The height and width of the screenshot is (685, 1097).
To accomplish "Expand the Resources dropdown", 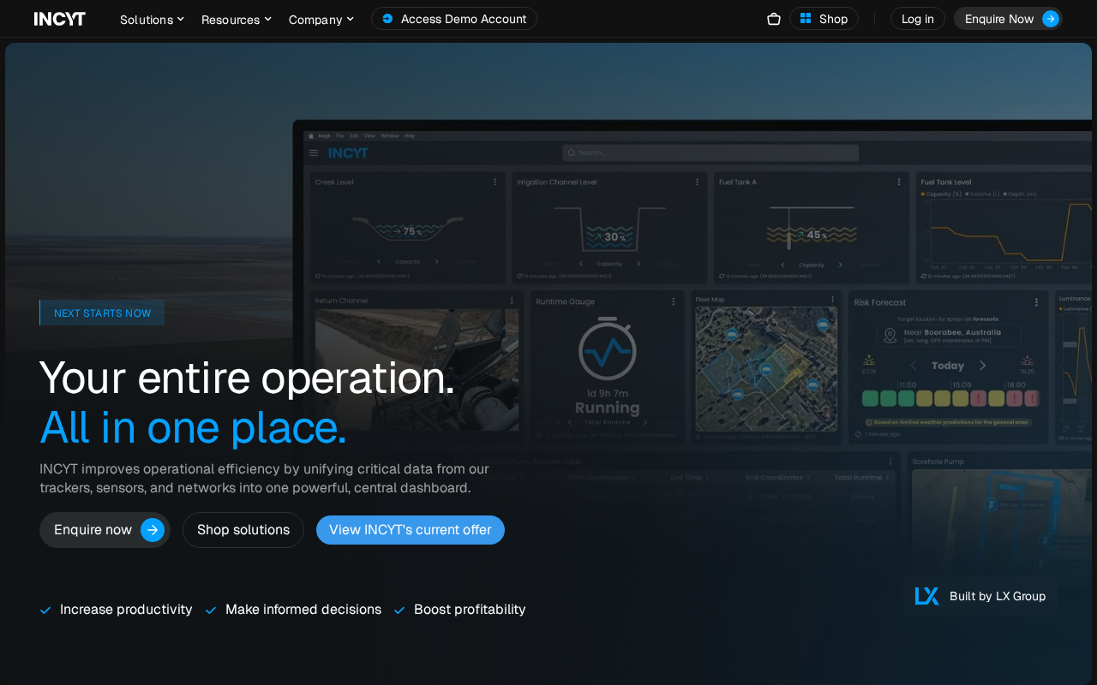I will coord(237,19).
